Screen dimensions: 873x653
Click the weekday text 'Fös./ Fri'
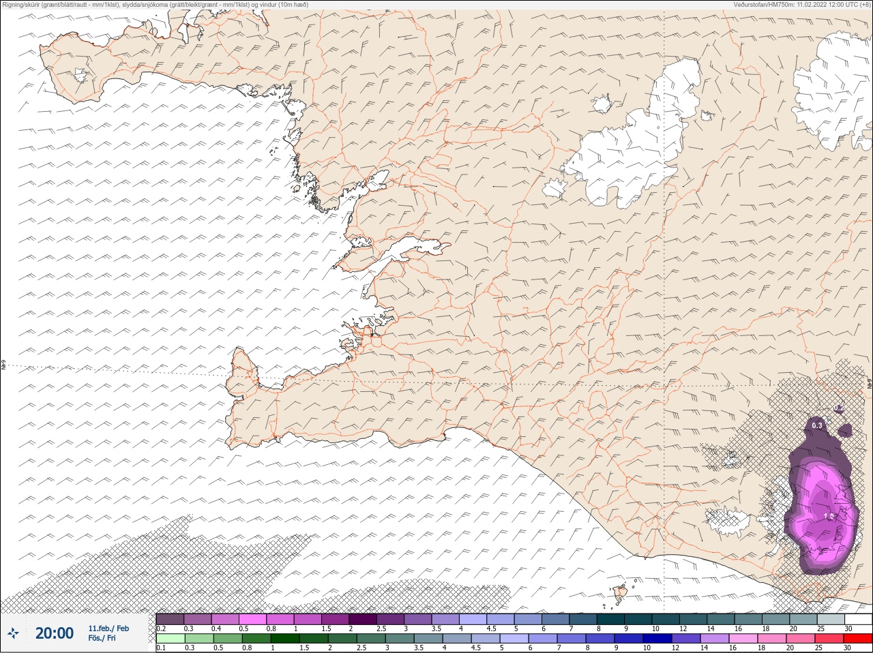pos(102,638)
